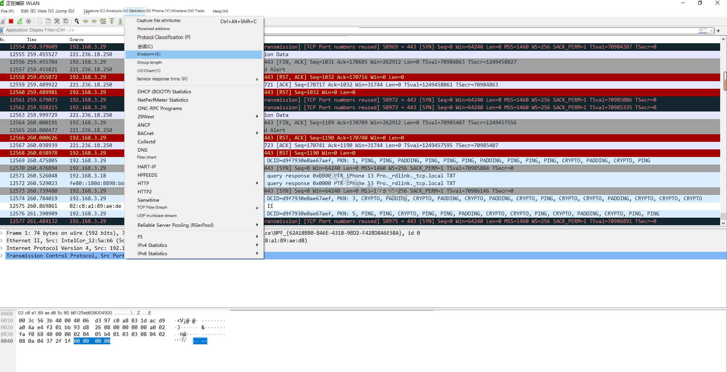Jump to last packet down arrow icon
Screen dimensions: 727x372
(120, 21)
